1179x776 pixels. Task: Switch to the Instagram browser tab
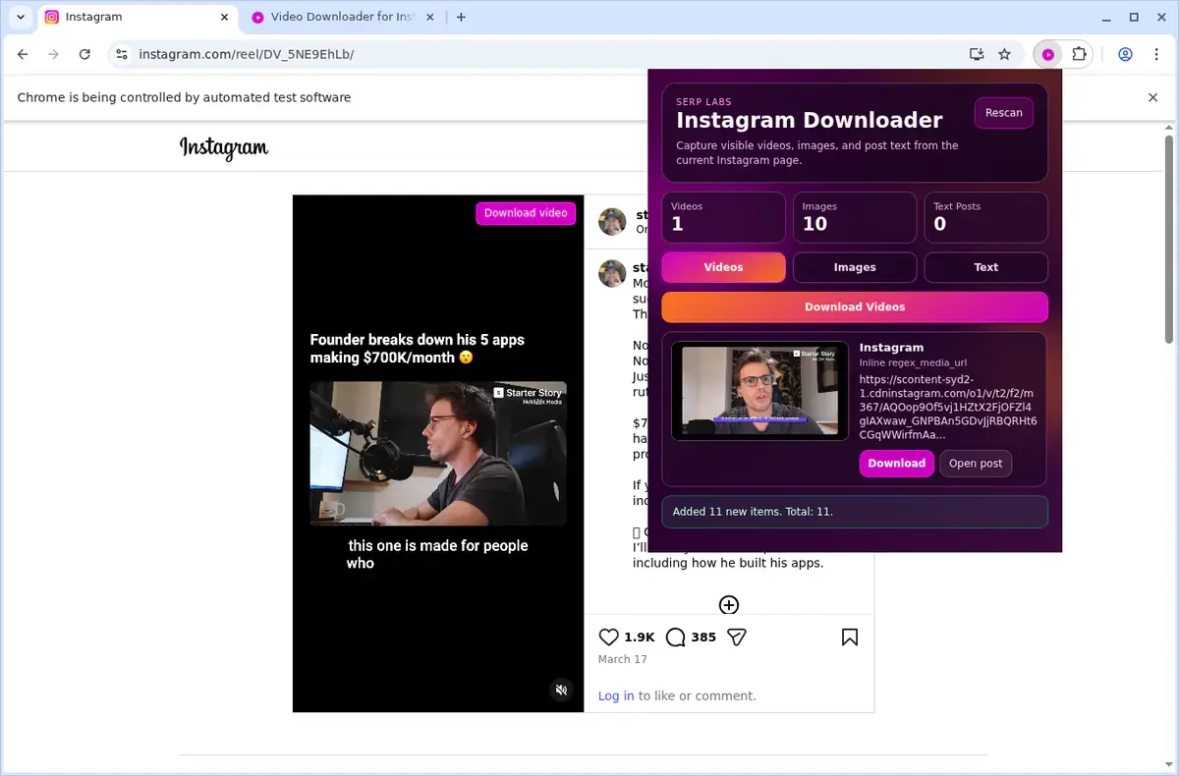tap(138, 17)
